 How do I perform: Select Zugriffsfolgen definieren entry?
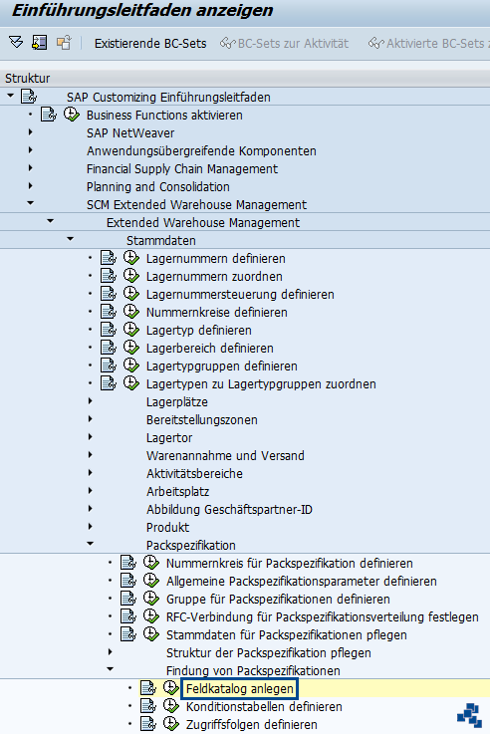pos(251,725)
